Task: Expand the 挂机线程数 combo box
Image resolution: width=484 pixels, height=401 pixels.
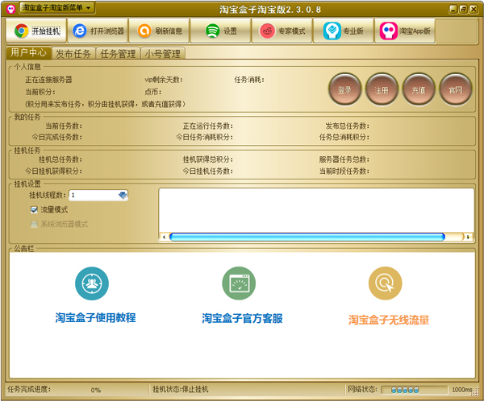Action: click(x=123, y=195)
